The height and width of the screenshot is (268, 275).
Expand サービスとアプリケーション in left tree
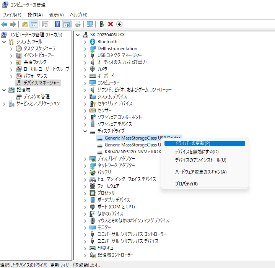[x=4, y=104]
